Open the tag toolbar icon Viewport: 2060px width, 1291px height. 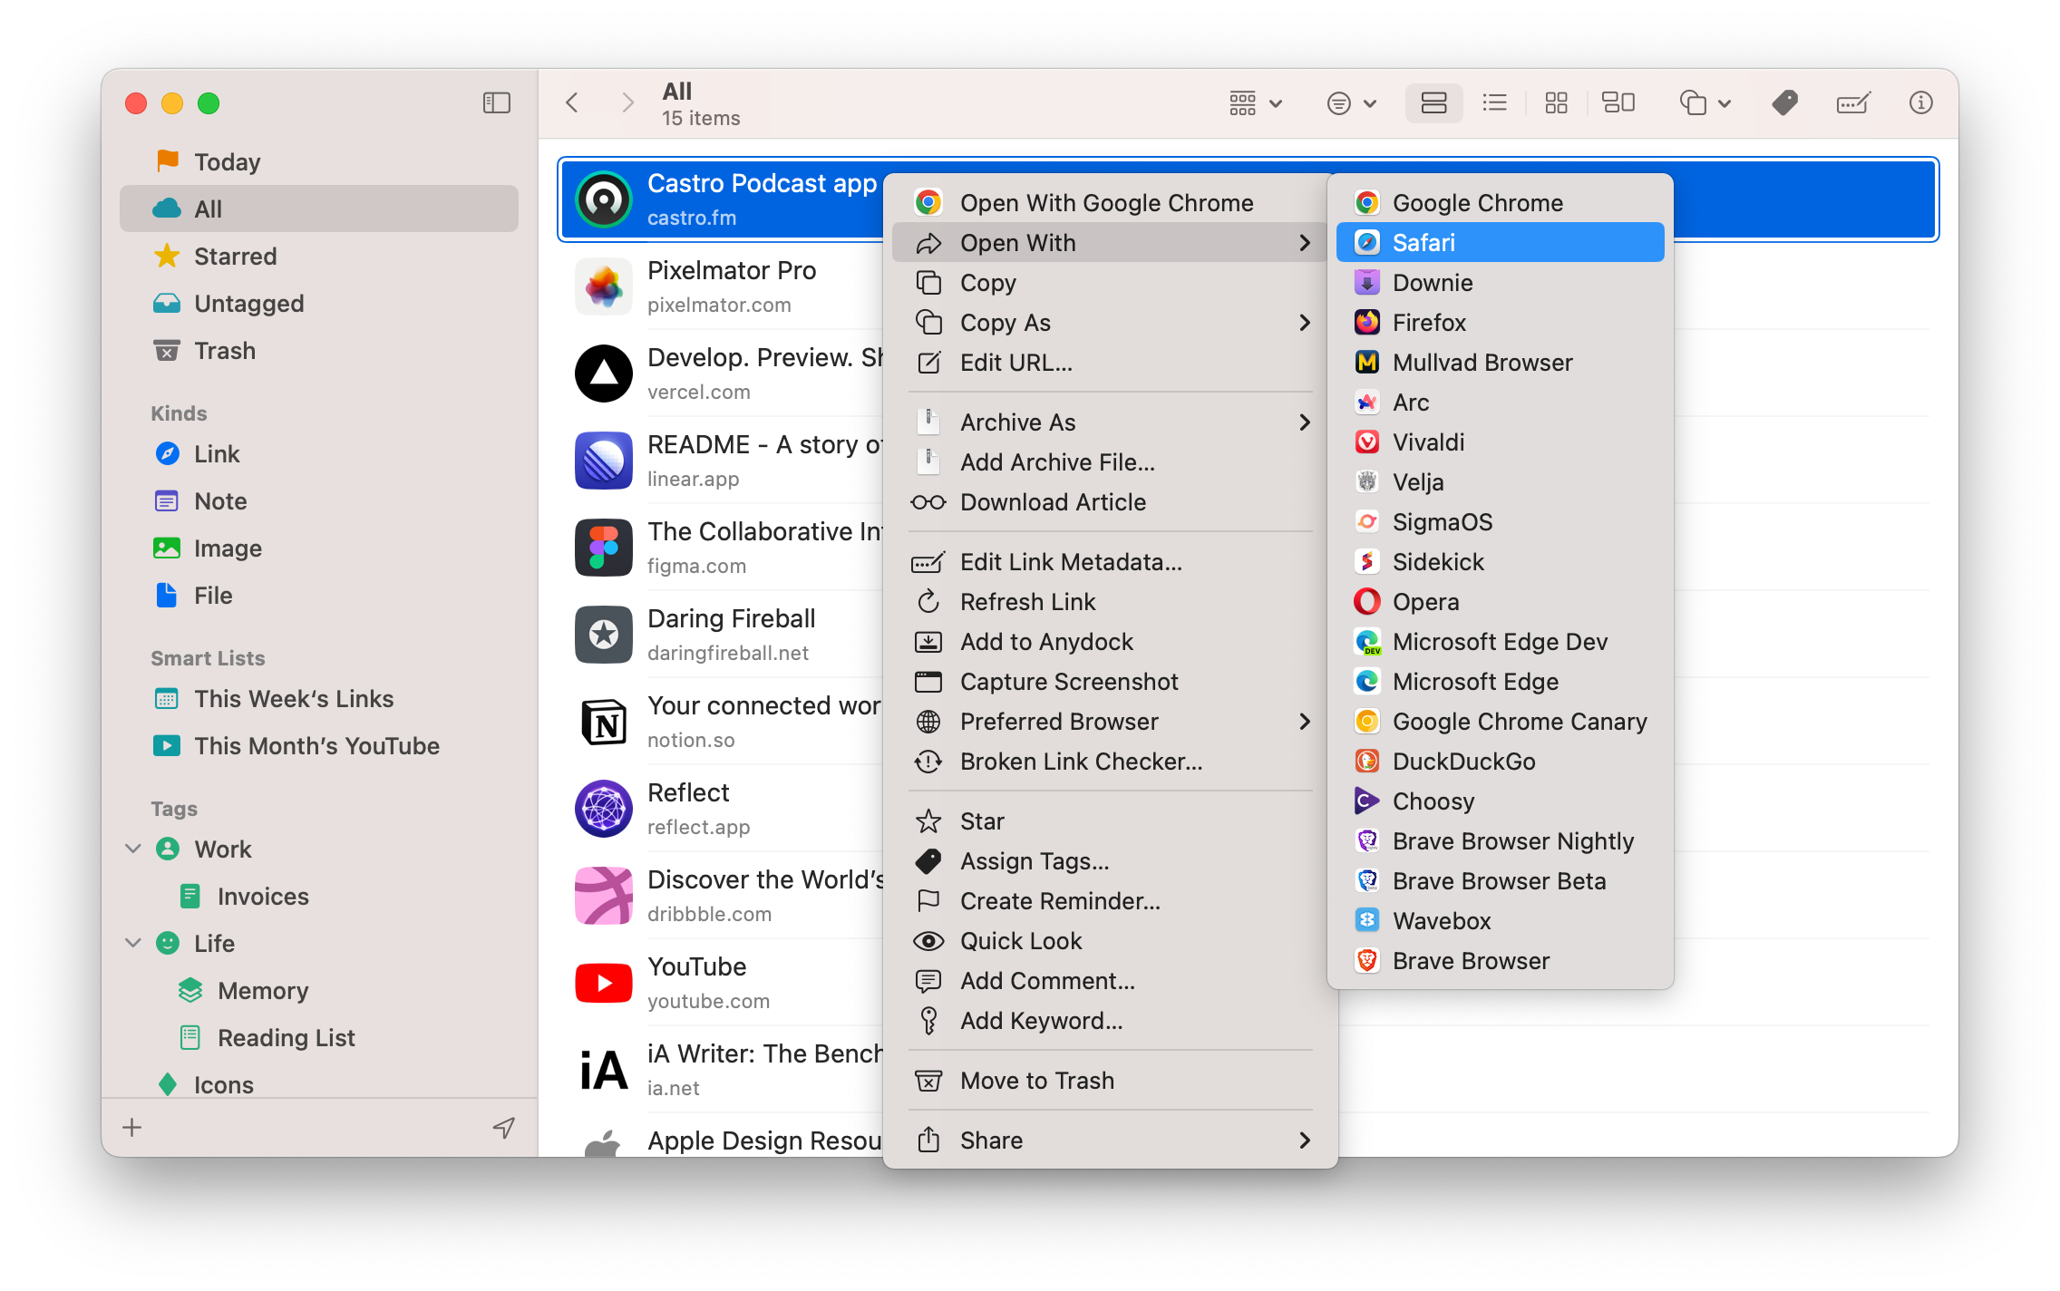click(1784, 102)
